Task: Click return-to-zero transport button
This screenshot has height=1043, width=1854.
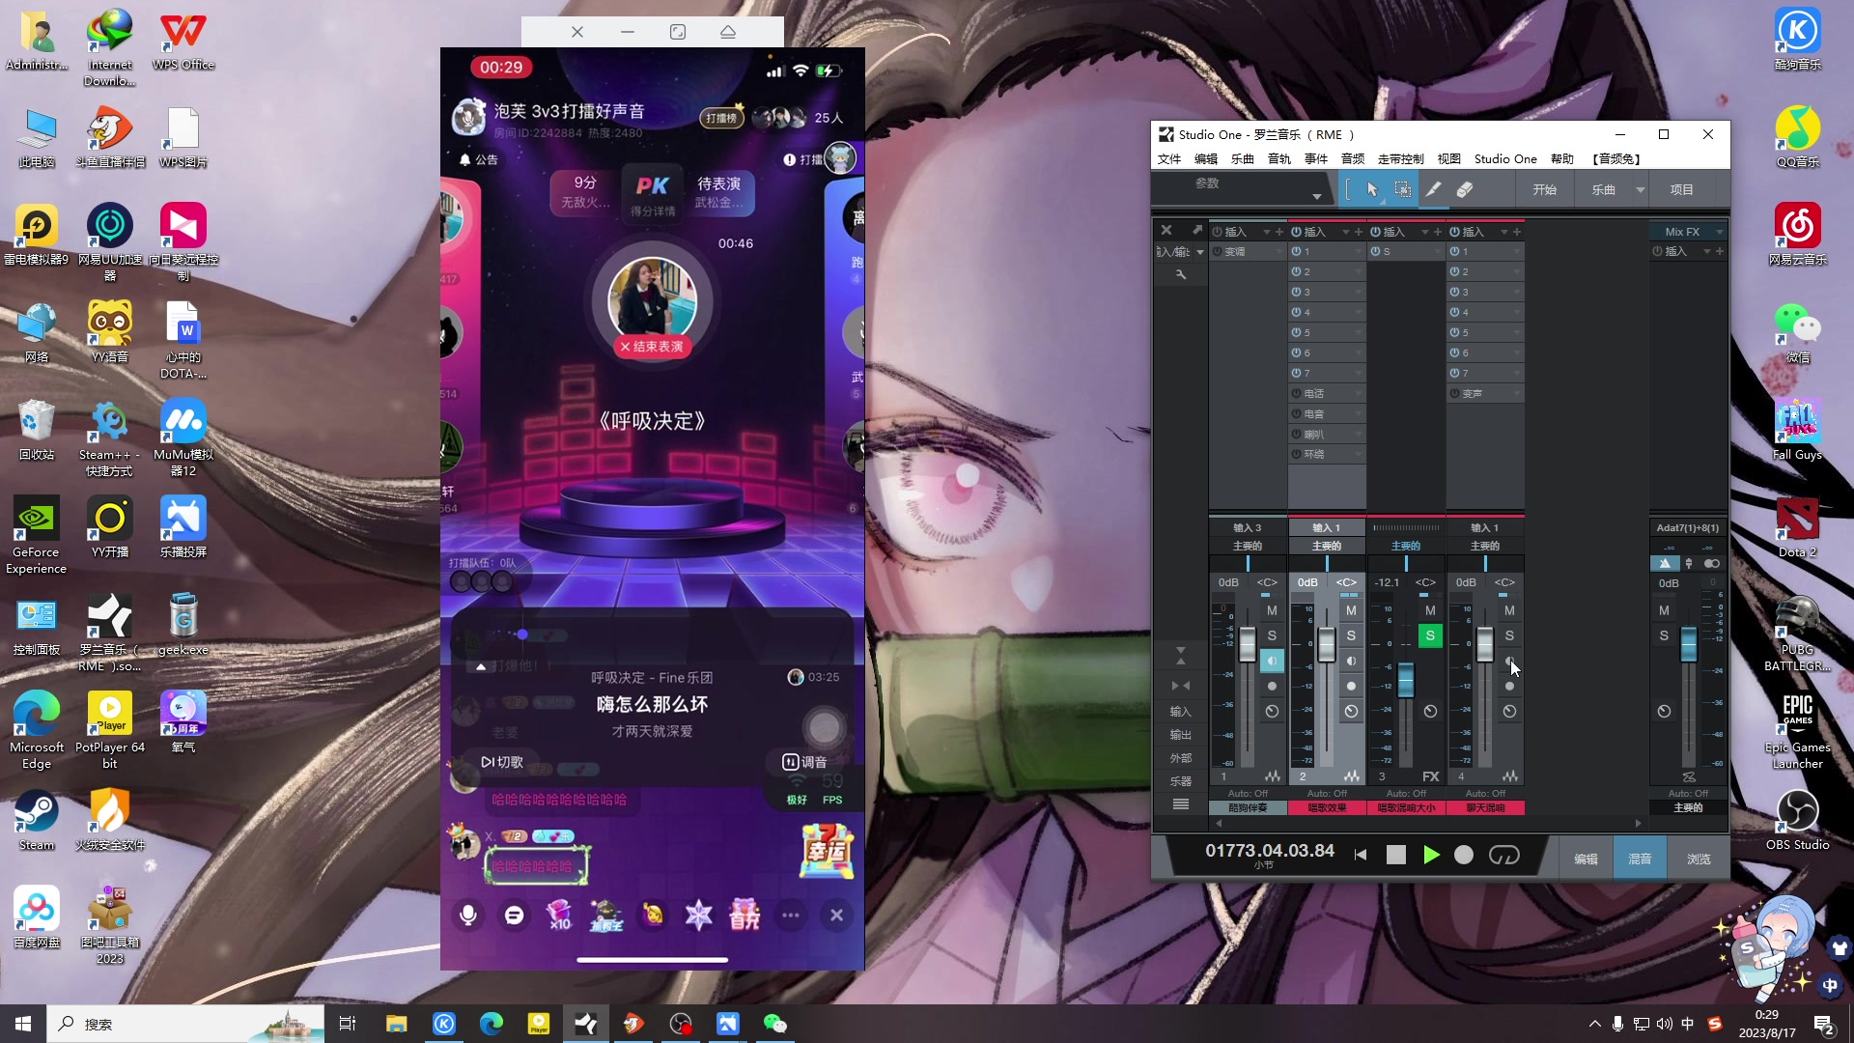Action: tap(1362, 855)
